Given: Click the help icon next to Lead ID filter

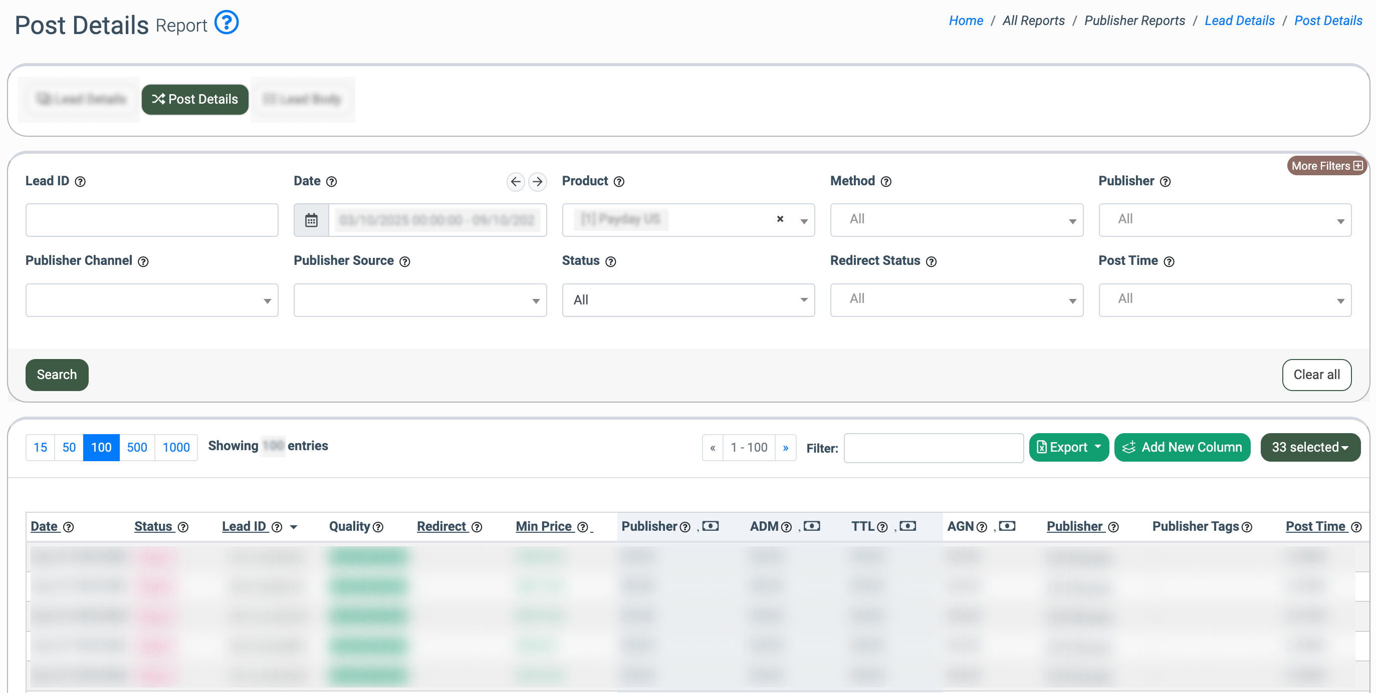Looking at the screenshot, I should pos(80,182).
